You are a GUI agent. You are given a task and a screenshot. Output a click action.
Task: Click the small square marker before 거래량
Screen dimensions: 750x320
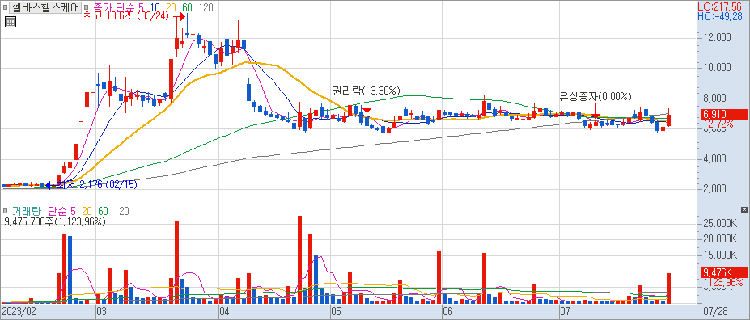click(5, 211)
